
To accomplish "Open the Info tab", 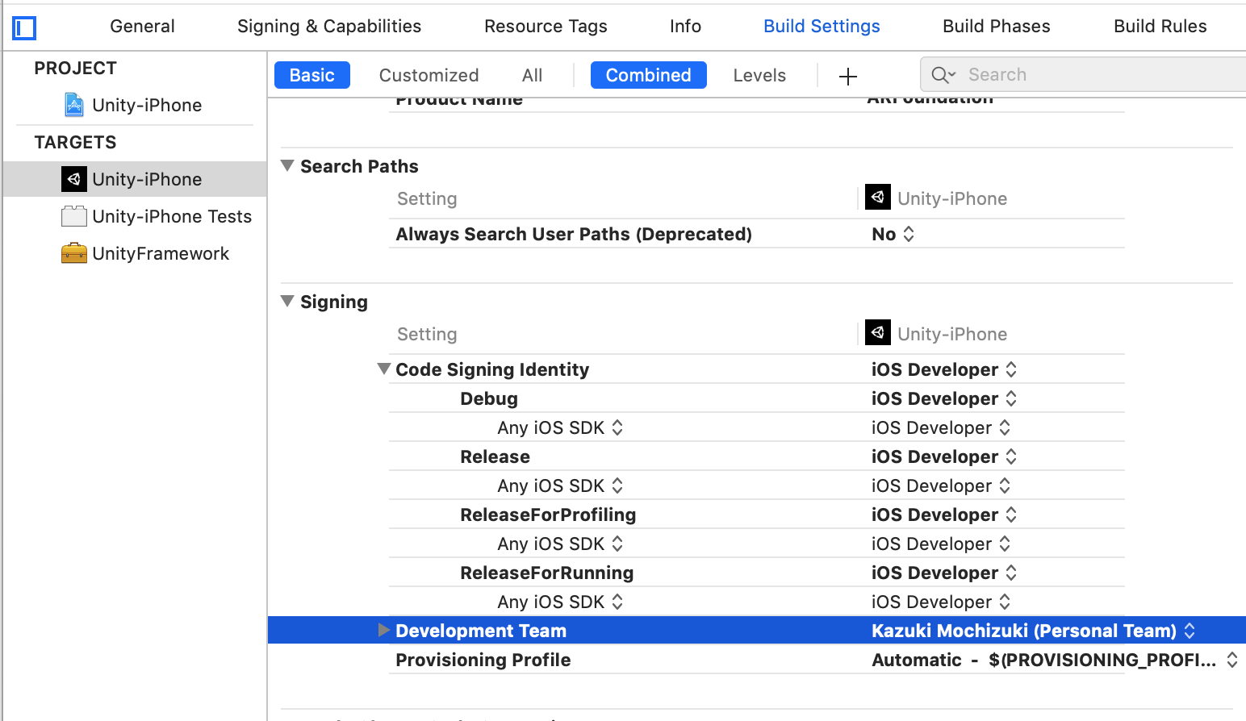I will pyautogui.click(x=685, y=26).
